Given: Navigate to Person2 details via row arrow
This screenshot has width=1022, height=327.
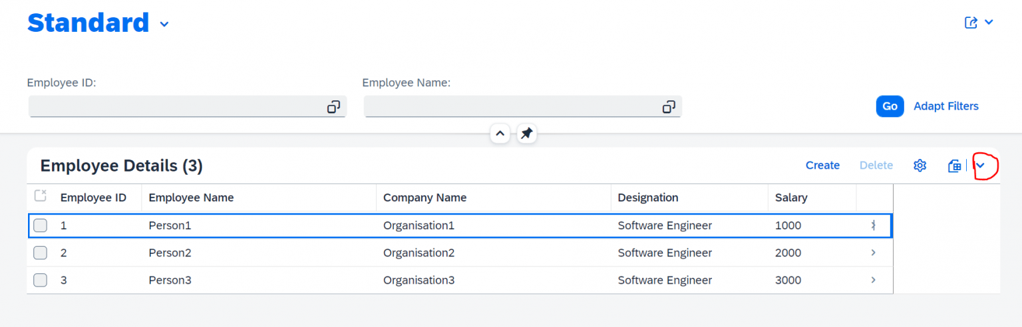Looking at the screenshot, I should pos(873,253).
